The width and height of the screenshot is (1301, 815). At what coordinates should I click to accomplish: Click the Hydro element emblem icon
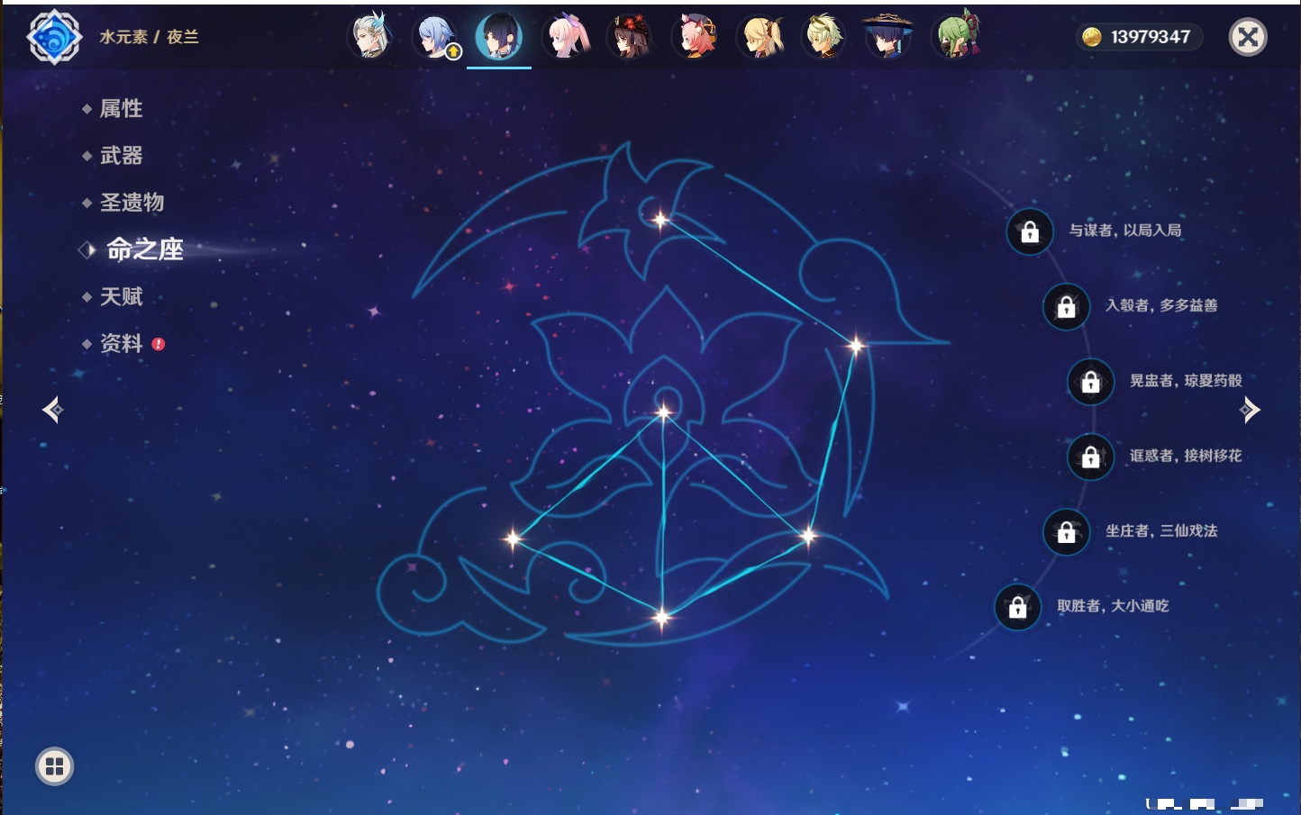coord(54,37)
